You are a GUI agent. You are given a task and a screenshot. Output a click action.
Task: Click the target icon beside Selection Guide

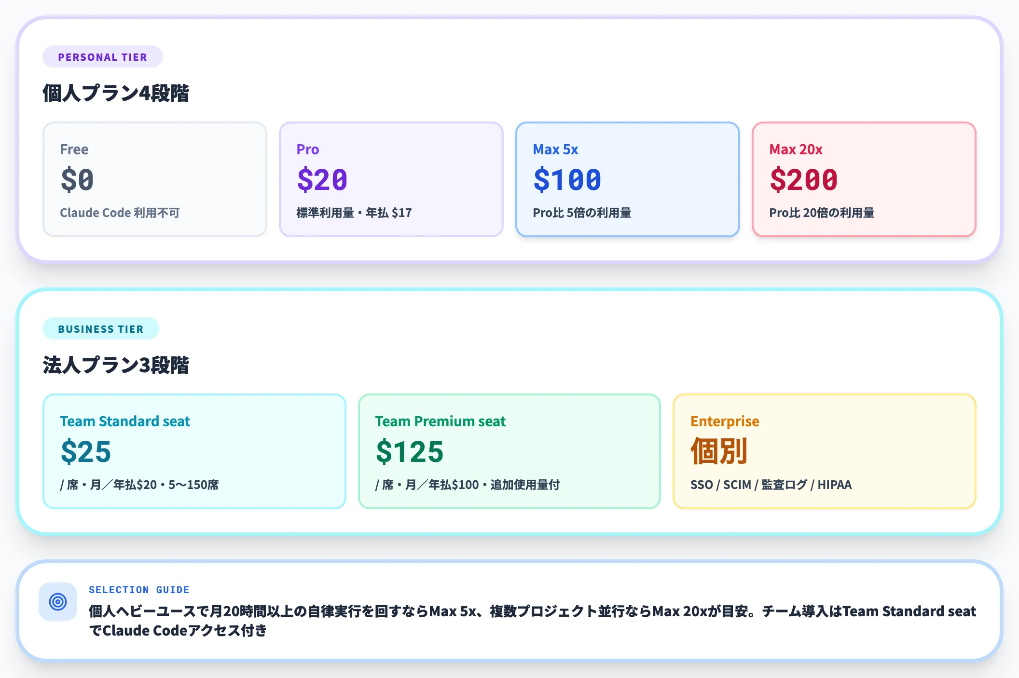coord(58,602)
